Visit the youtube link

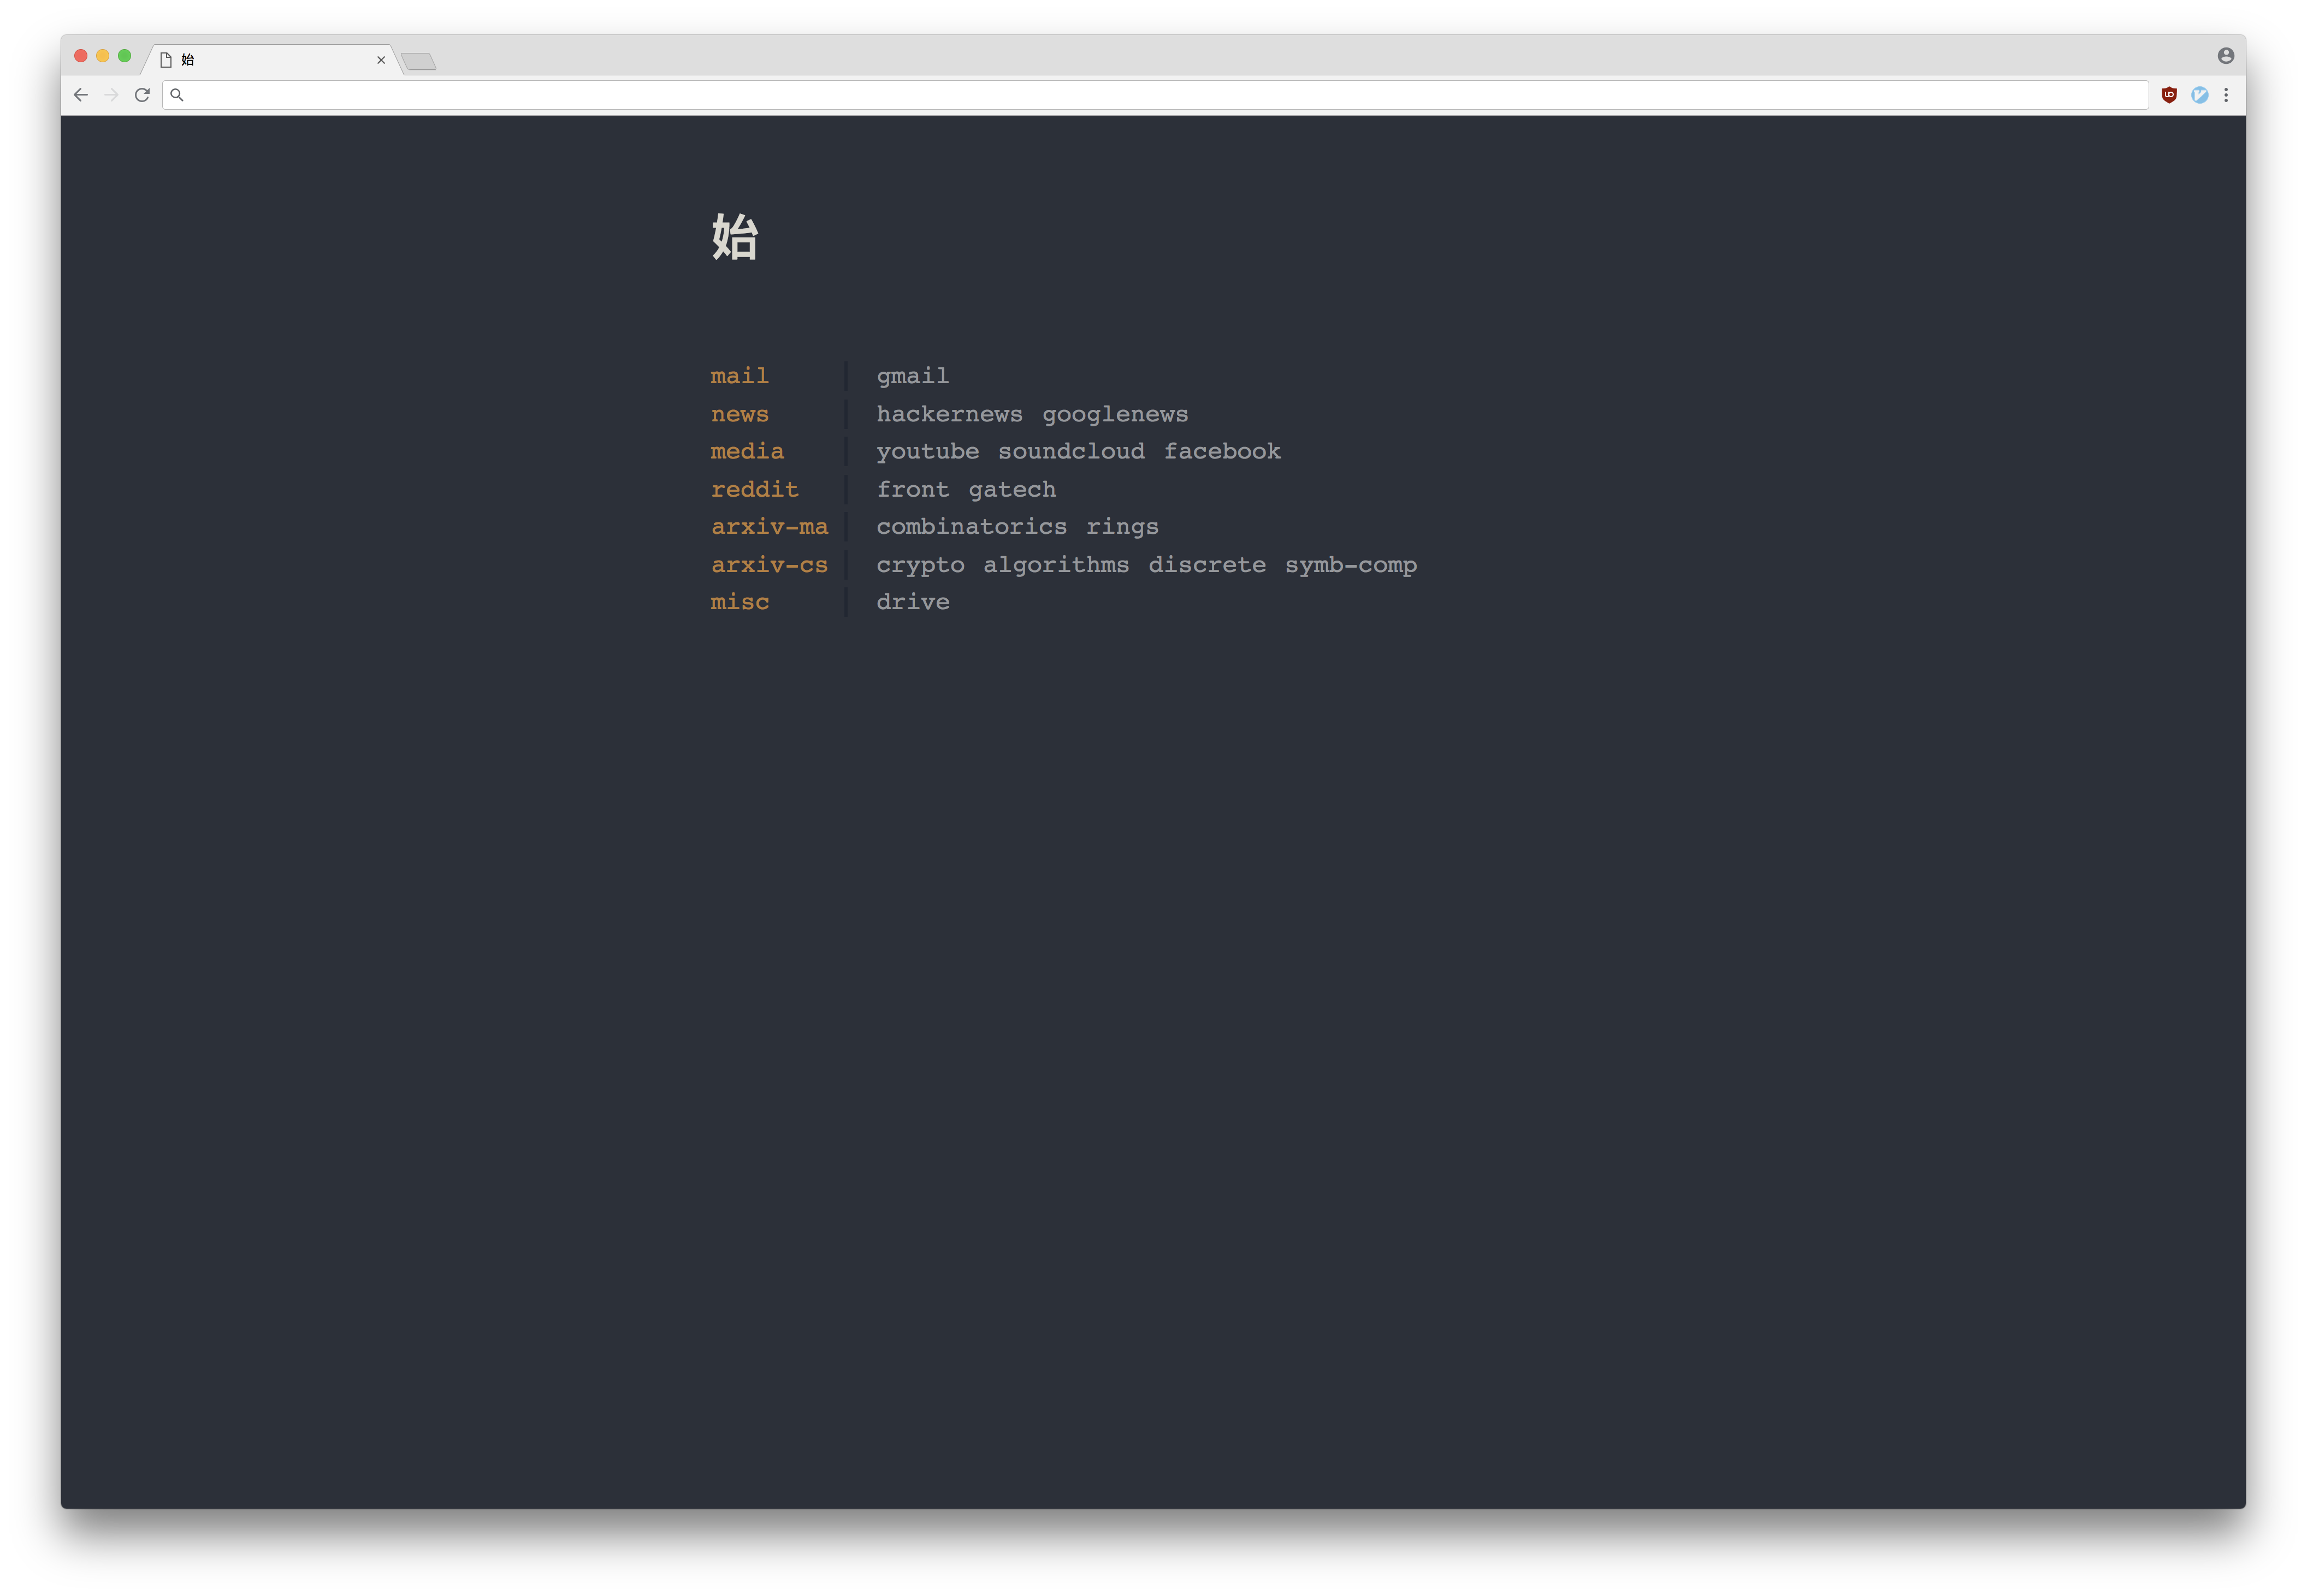927,451
